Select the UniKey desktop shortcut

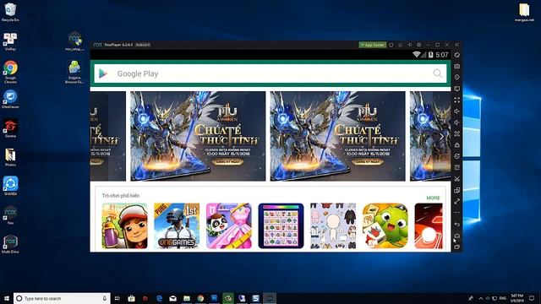click(10, 41)
